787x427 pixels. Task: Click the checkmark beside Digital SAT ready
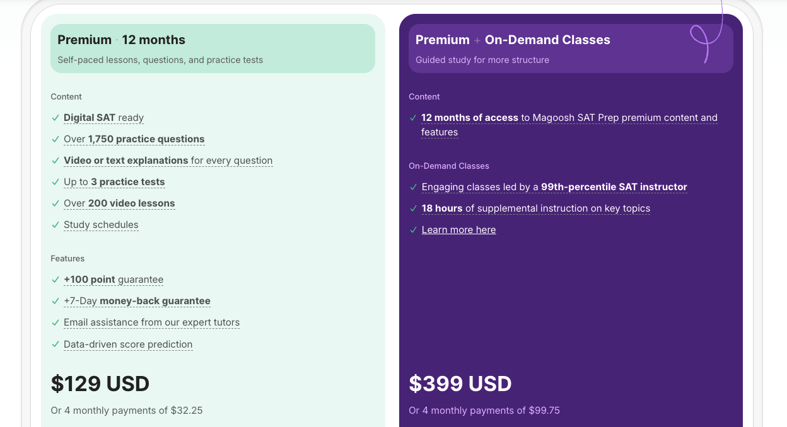pyautogui.click(x=55, y=118)
